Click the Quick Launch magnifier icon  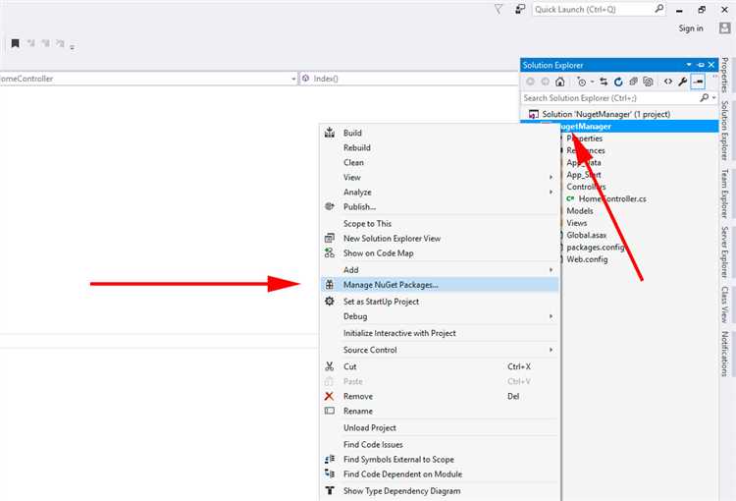point(659,9)
